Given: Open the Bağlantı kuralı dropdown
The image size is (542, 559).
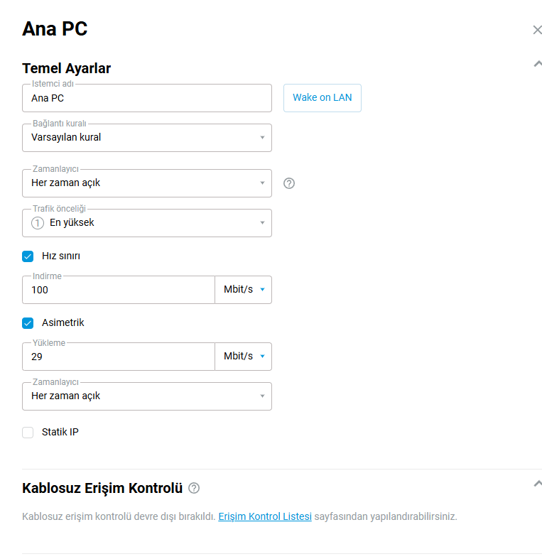Looking at the screenshot, I should pyautogui.click(x=147, y=138).
